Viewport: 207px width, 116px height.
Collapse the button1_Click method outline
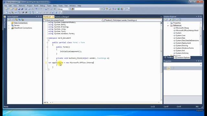47,58
